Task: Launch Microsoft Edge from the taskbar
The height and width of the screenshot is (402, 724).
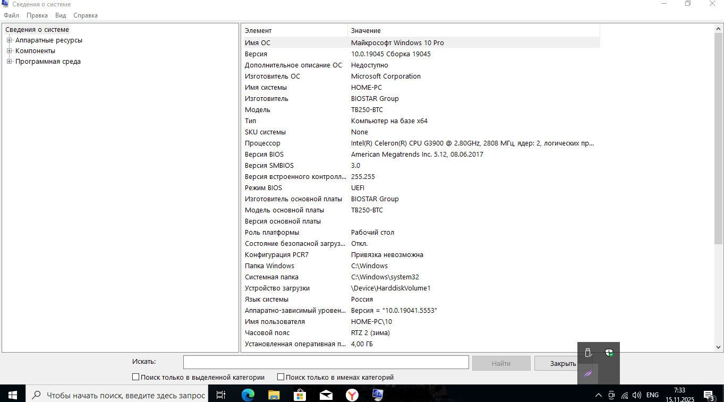Action: 248,395
